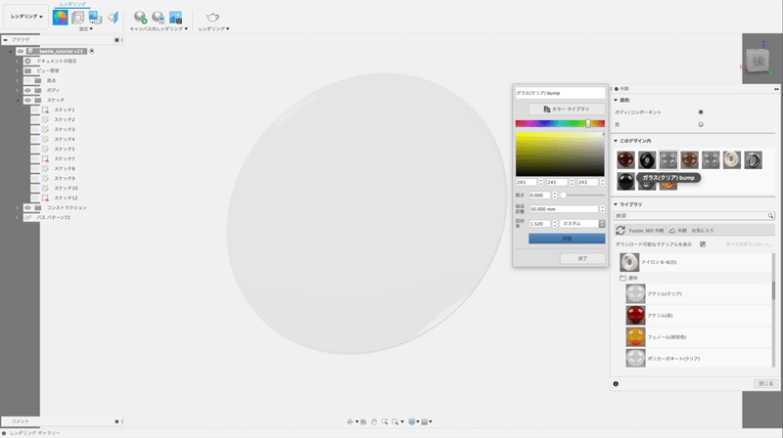Viewport: 783px width, 438px height.
Task: Open the Appearance tool color wheel icon
Action: [x=60, y=18]
